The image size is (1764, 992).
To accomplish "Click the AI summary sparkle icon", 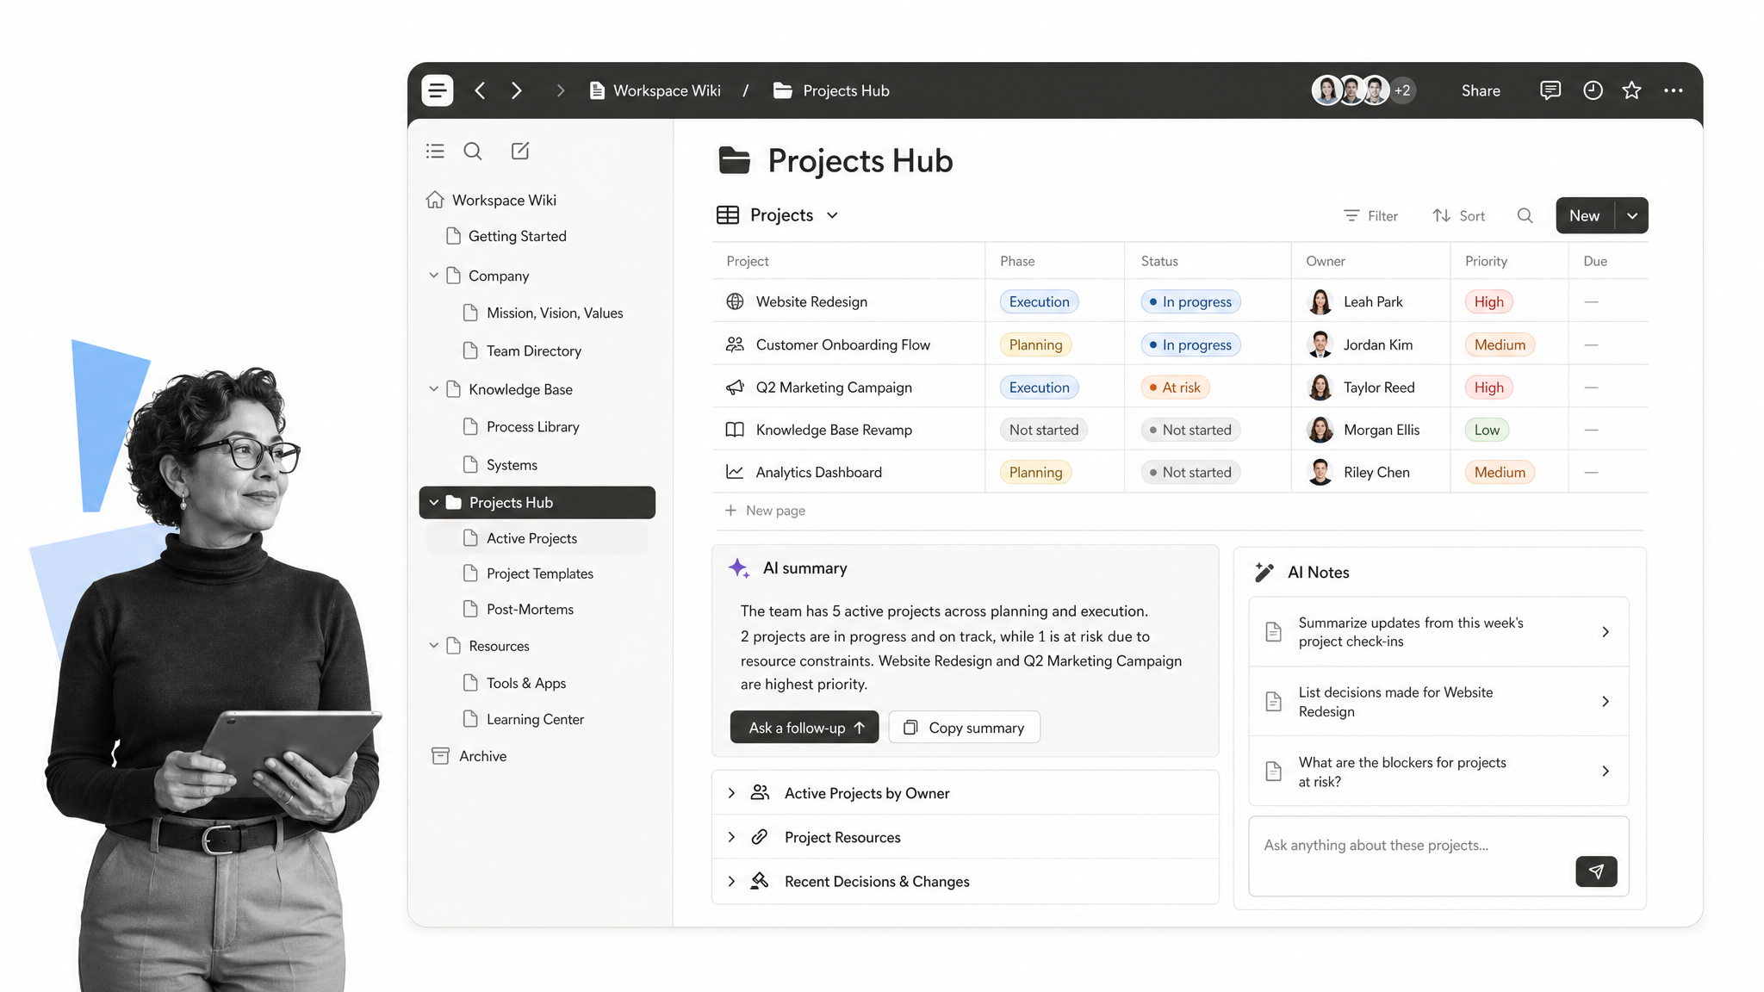I will click(x=738, y=567).
